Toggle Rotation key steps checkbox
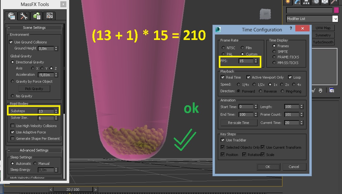Viewport: 342px width, 194px height. pyautogui.click(x=244, y=154)
